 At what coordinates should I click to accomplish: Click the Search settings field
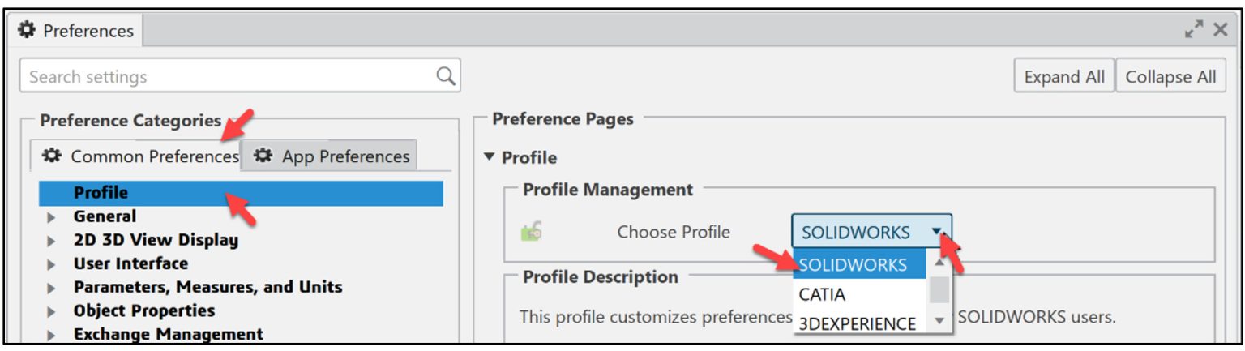[227, 77]
